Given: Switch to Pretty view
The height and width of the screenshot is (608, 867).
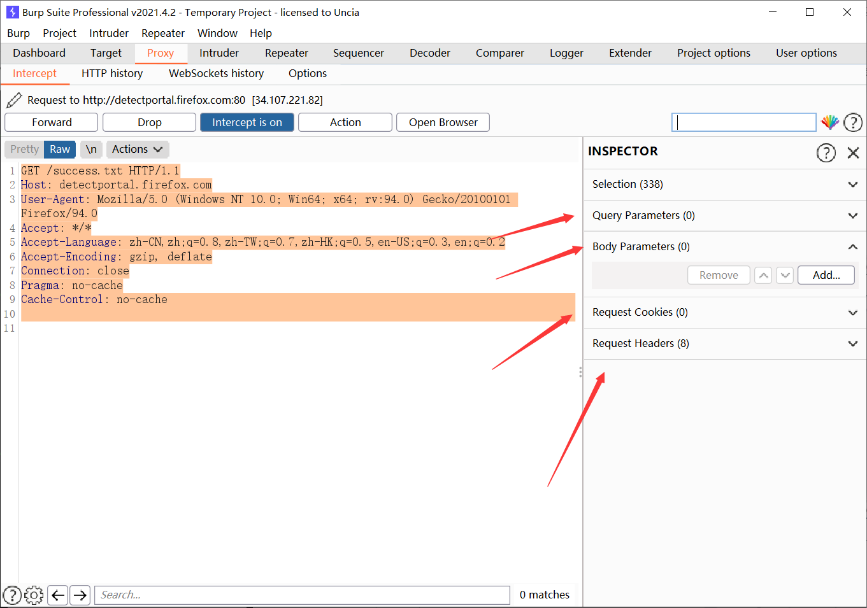Looking at the screenshot, I should click(x=24, y=149).
